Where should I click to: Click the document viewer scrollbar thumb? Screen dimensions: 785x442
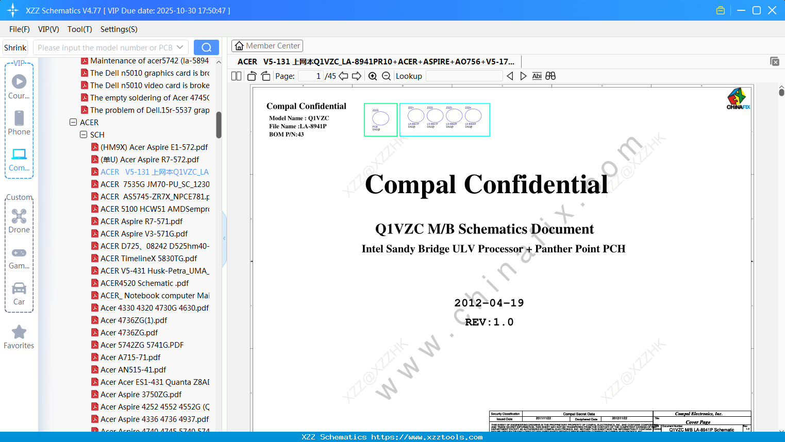(x=781, y=92)
